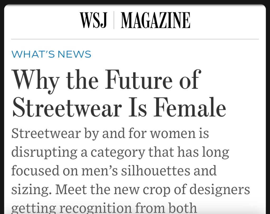
Task: Click the summary line "Streetwear by and for women is"
Action: [x=110, y=133]
